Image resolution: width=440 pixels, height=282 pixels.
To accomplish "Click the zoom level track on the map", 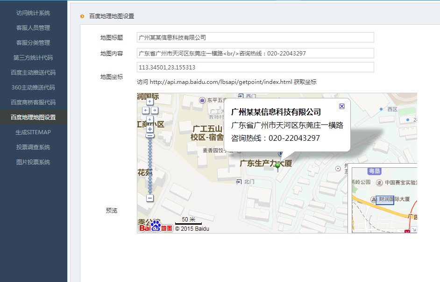I will (150, 166).
